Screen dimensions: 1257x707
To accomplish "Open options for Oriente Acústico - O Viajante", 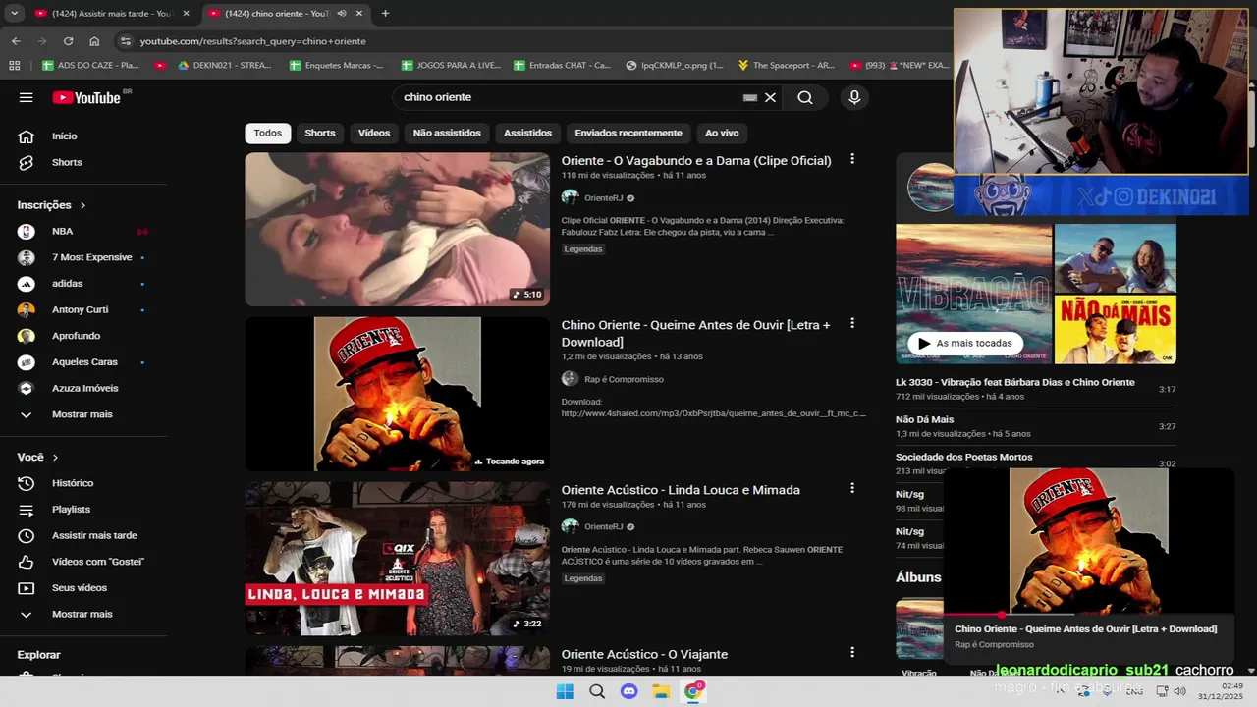I will pos(852,652).
